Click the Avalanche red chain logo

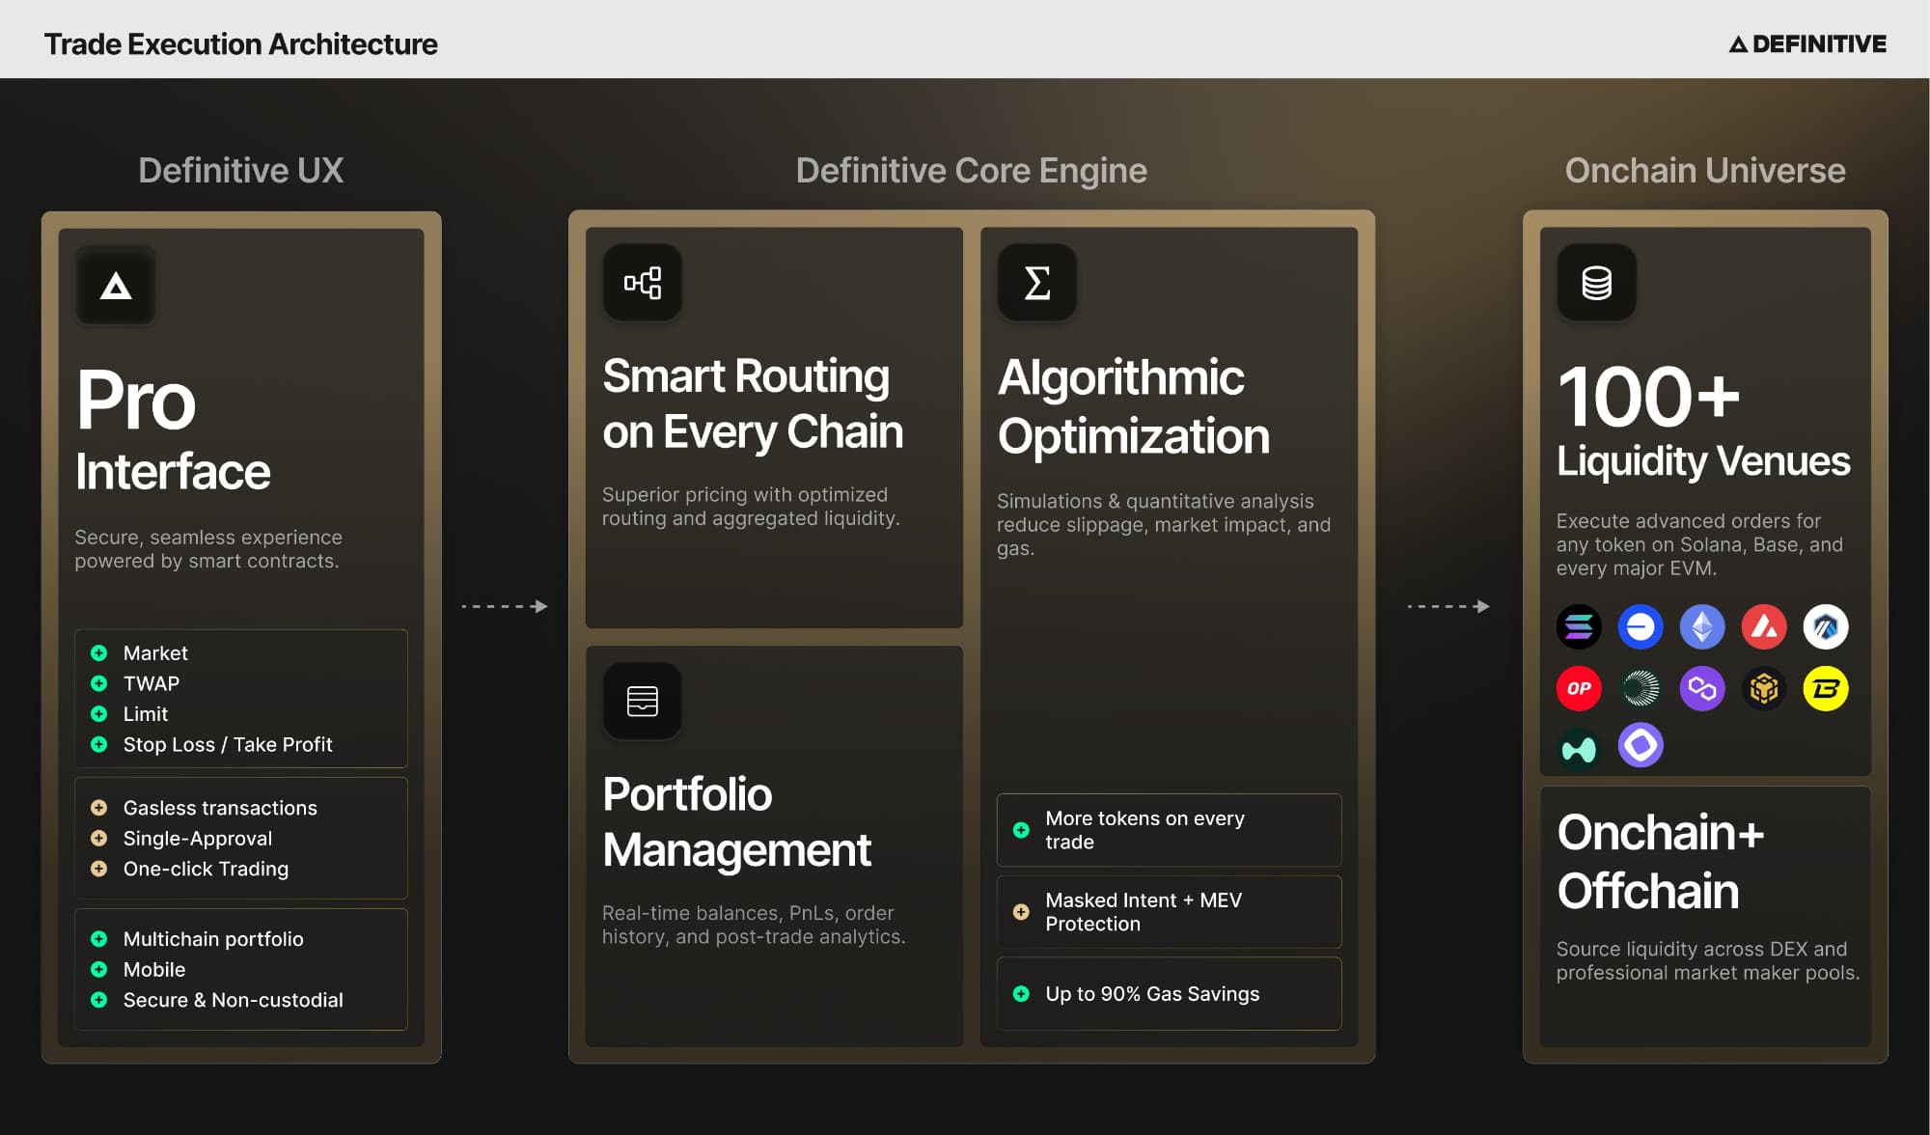click(1764, 627)
